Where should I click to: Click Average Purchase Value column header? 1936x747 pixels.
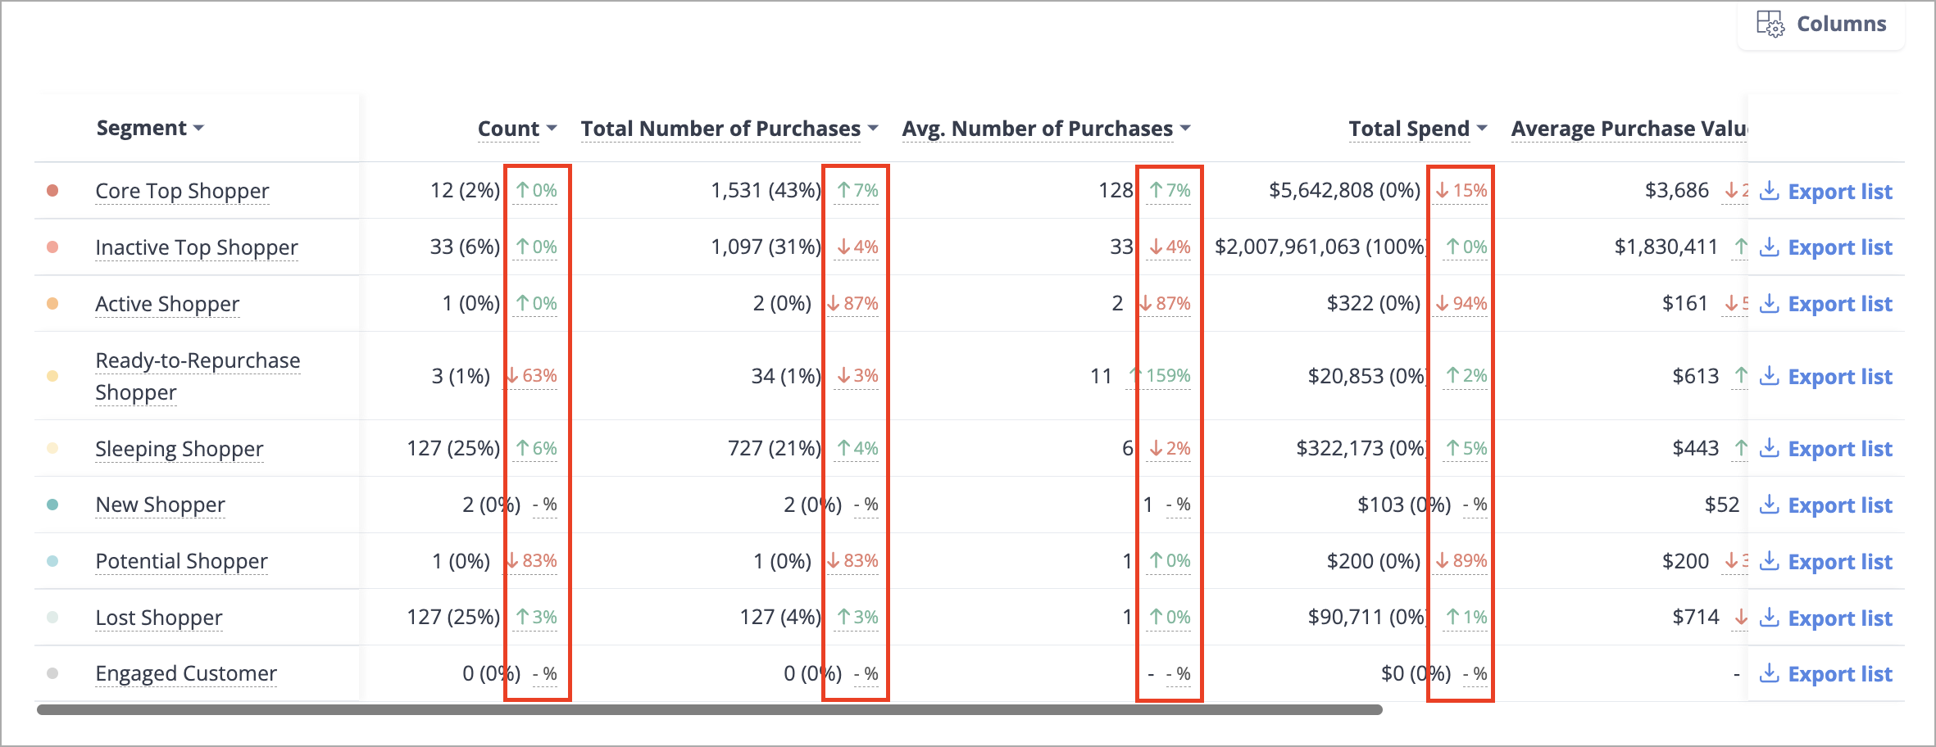pyautogui.click(x=1629, y=129)
